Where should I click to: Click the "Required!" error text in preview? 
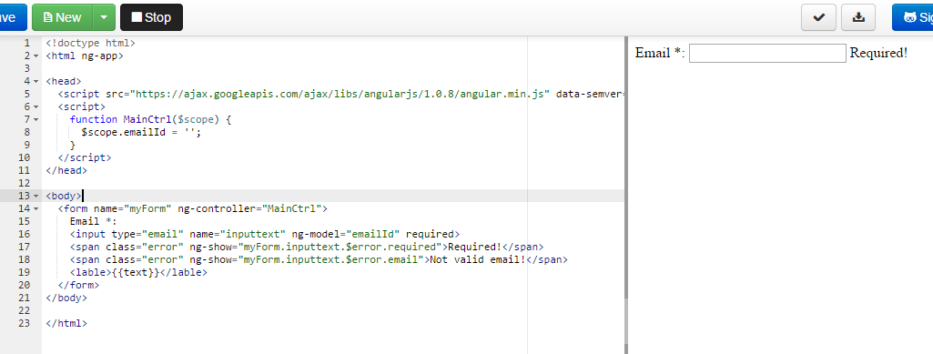[878, 53]
